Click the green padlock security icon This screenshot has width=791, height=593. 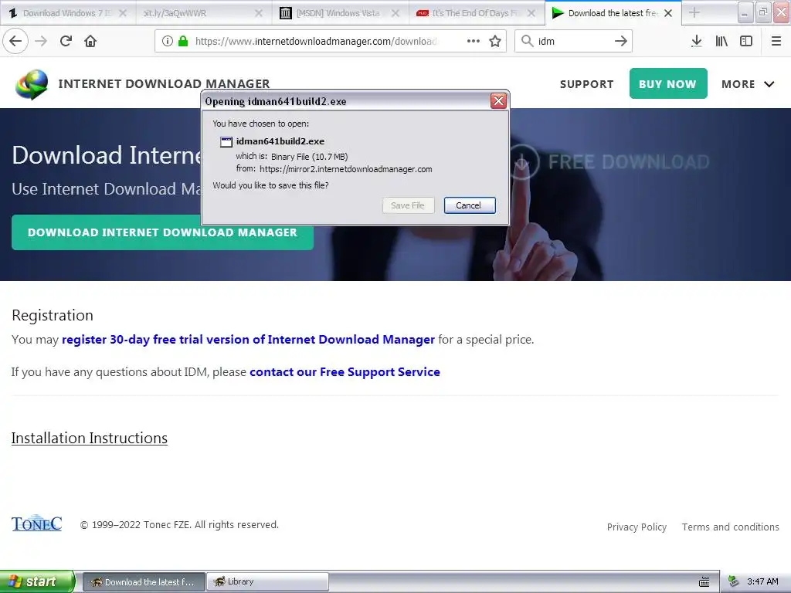point(183,41)
